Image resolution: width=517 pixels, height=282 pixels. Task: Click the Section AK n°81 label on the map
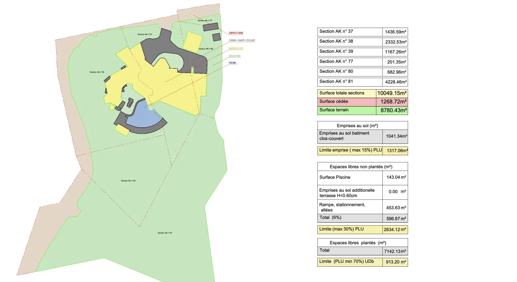(165, 233)
